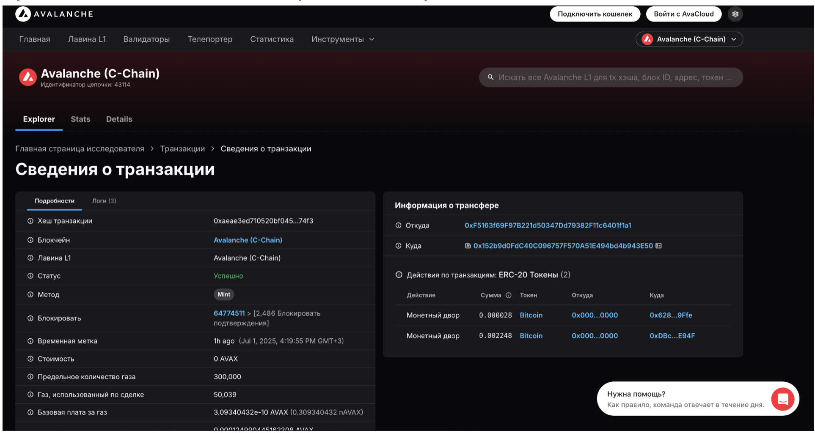
Task: Click info icon beside Сумма column header
Action: coord(508,295)
